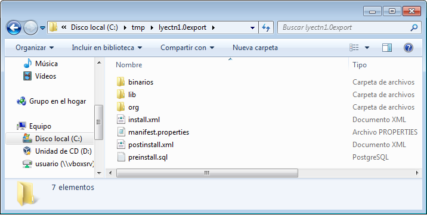This screenshot has width=427, height=215.
Task: Click the navigation pane vertical scroll thumb
Action: [x=98, y=122]
